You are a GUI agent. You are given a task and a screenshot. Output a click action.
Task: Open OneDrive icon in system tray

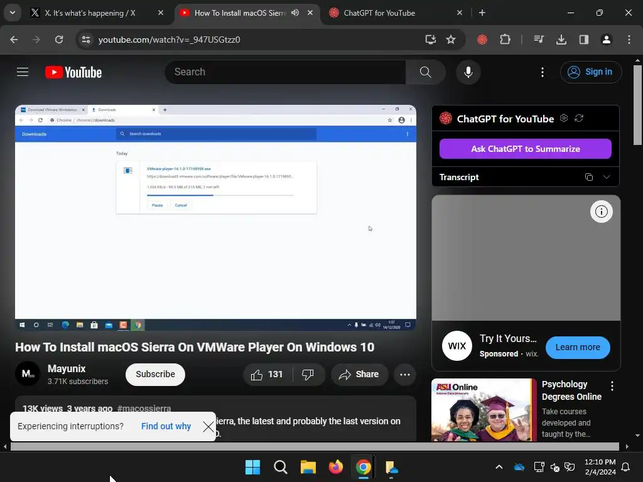[519, 467]
